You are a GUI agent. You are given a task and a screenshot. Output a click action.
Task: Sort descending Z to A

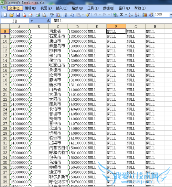pyautogui.click(x=137, y=15)
